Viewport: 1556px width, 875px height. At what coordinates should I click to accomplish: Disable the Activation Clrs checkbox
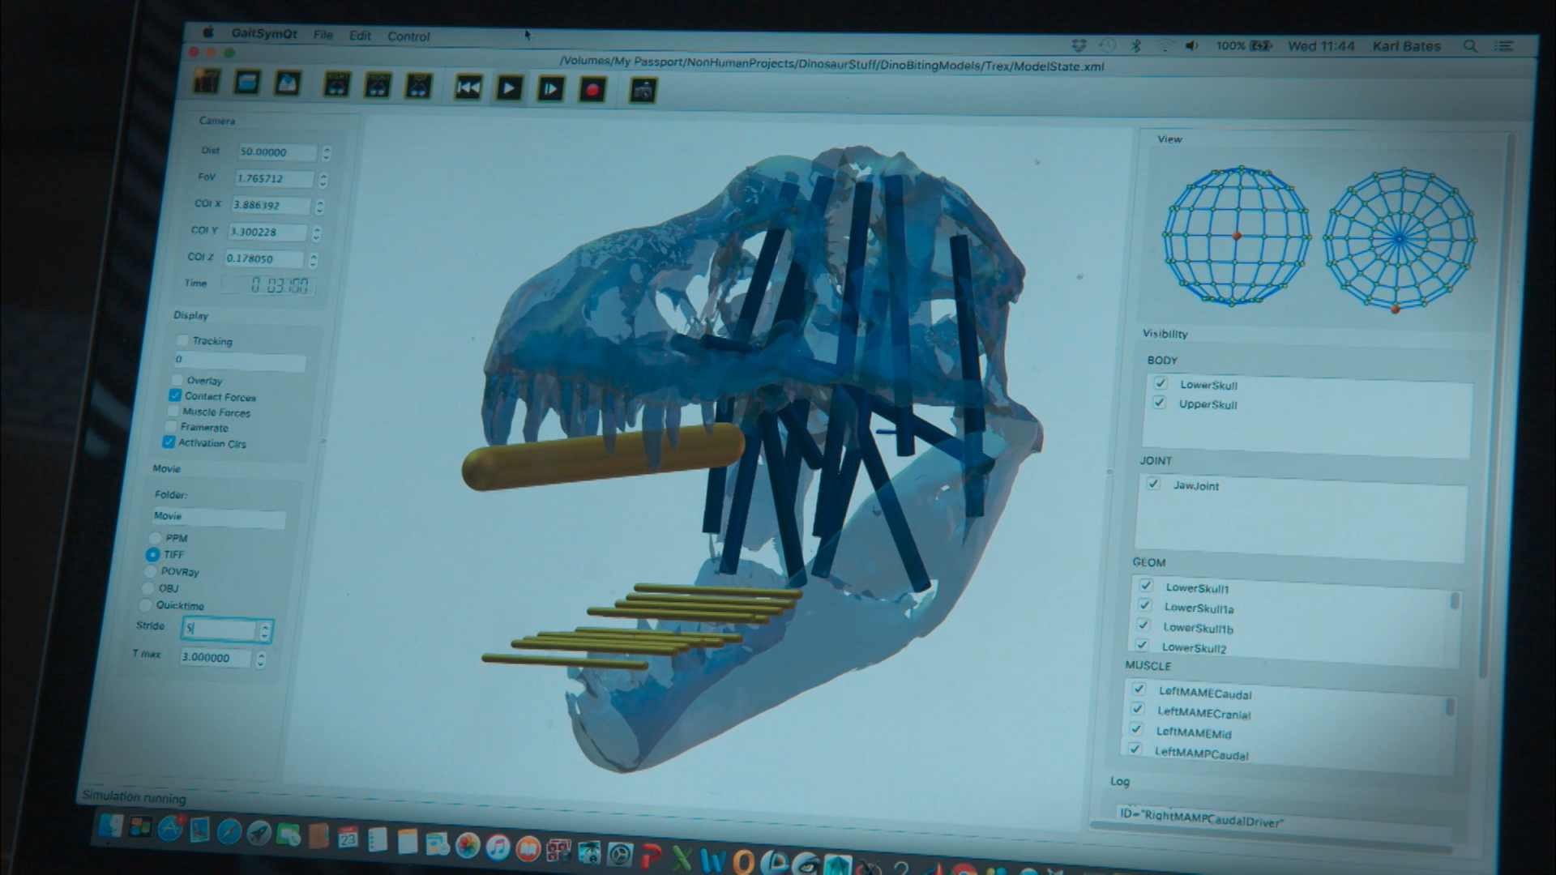169,442
